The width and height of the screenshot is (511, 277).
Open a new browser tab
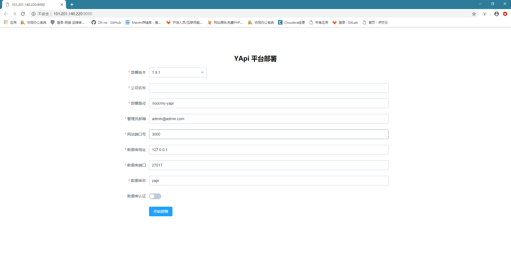(x=72, y=5)
